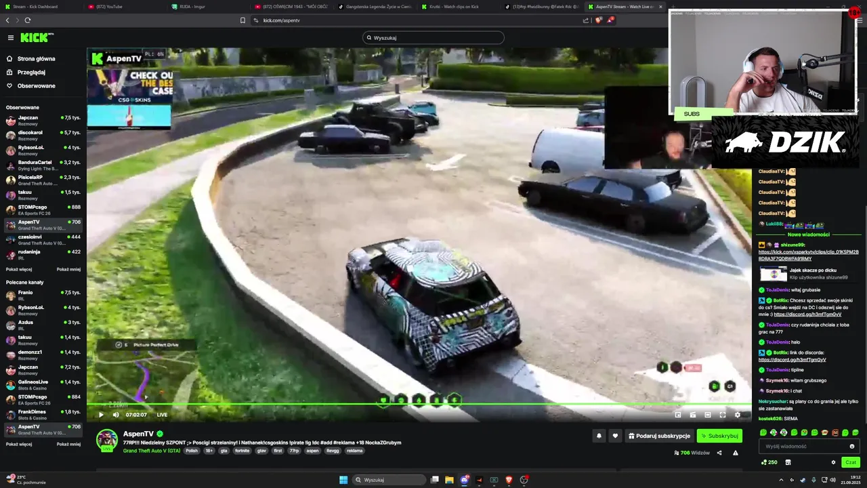The width and height of the screenshot is (867, 488).
Task: Switch to Stream - Kick Dashboard tab
Action: 41,7
